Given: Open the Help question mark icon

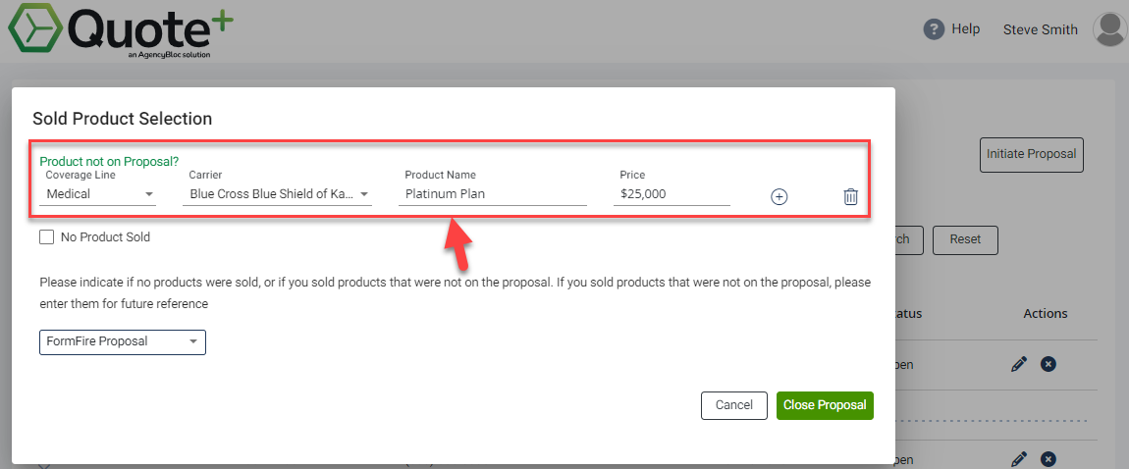Looking at the screenshot, I should [934, 29].
